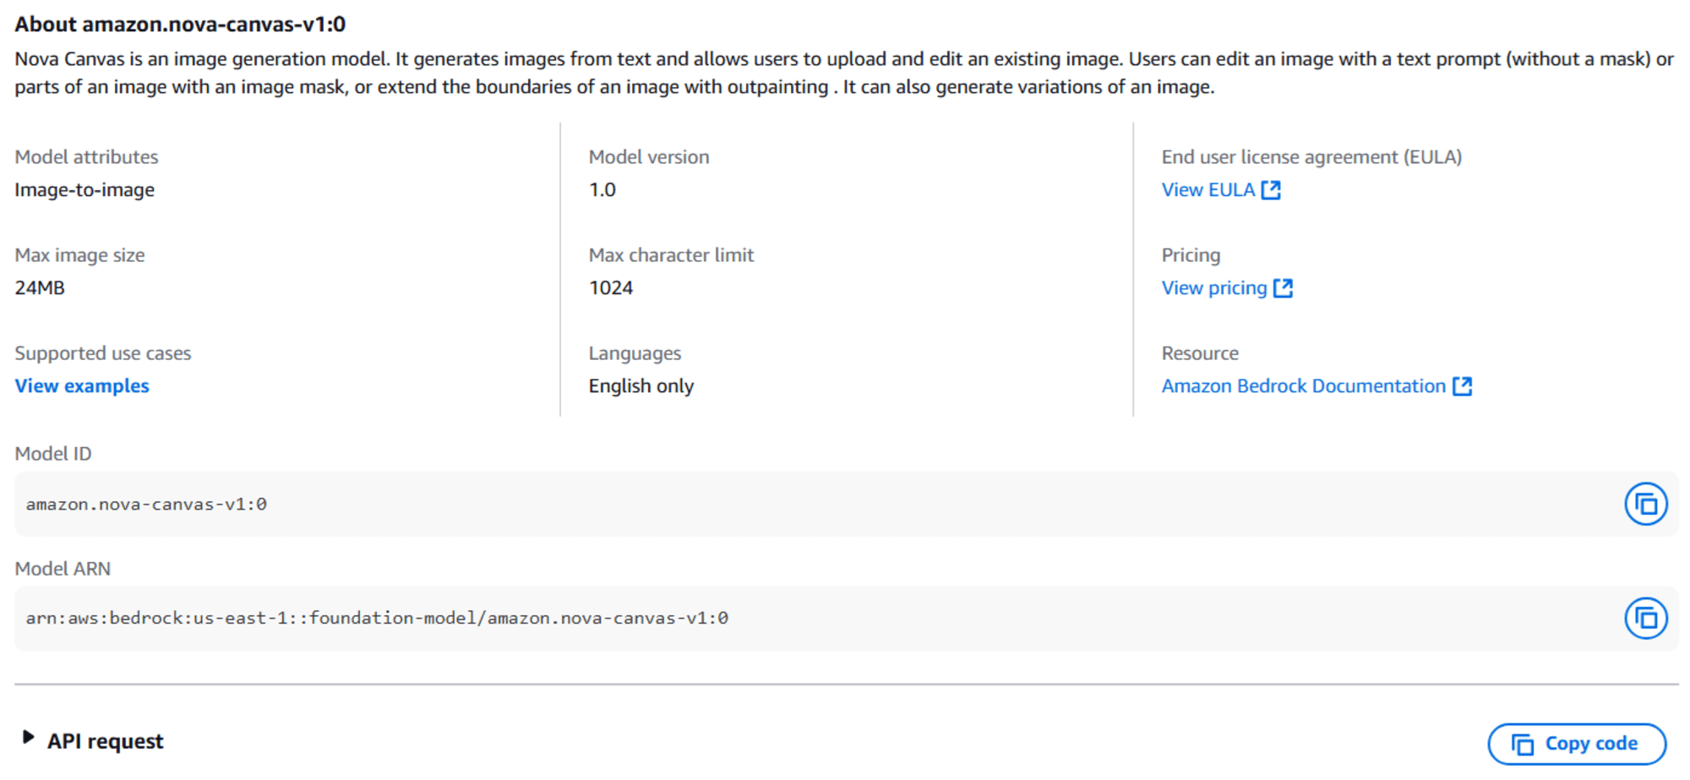This screenshot has width=1690, height=780.
Task: Click the Languages label
Action: 635,353
